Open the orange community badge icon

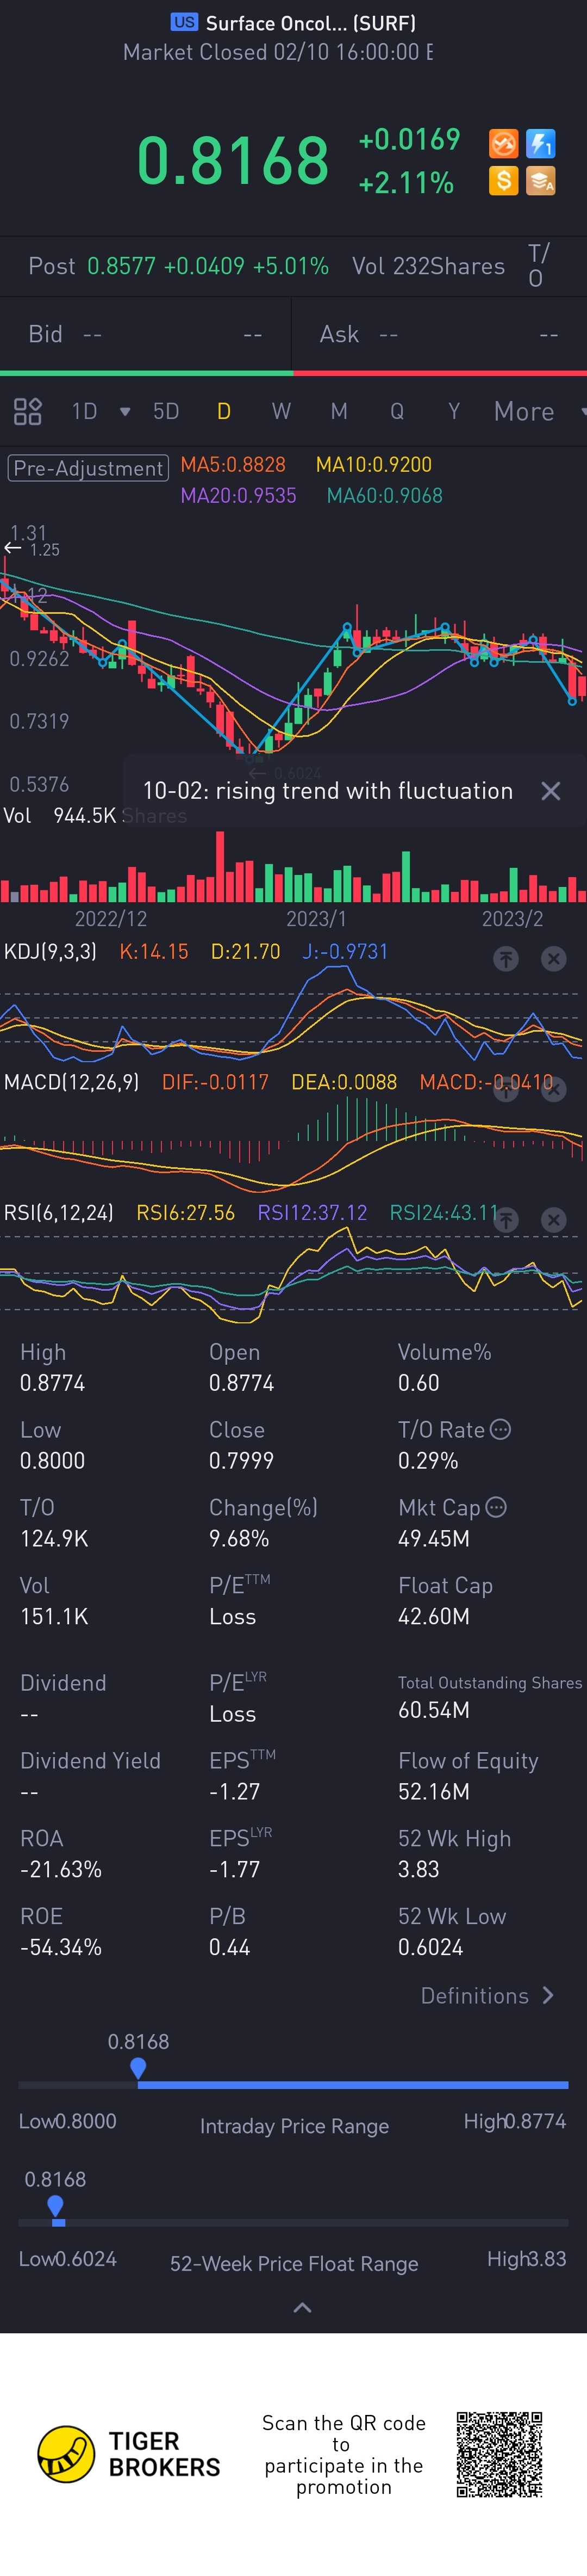coord(503,144)
